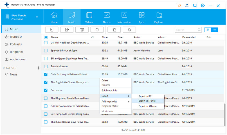Check the British Government in Crisis row
Image resolution: width=227 pixels, height=135 pixels.
(x=46, y=106)
